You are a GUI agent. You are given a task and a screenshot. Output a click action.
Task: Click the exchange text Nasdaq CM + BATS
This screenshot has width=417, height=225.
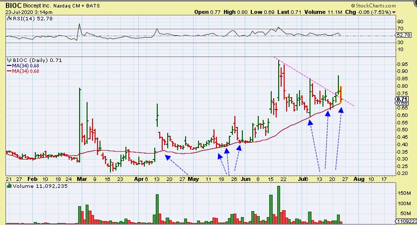pyautogui.click(x=76, y=5)
